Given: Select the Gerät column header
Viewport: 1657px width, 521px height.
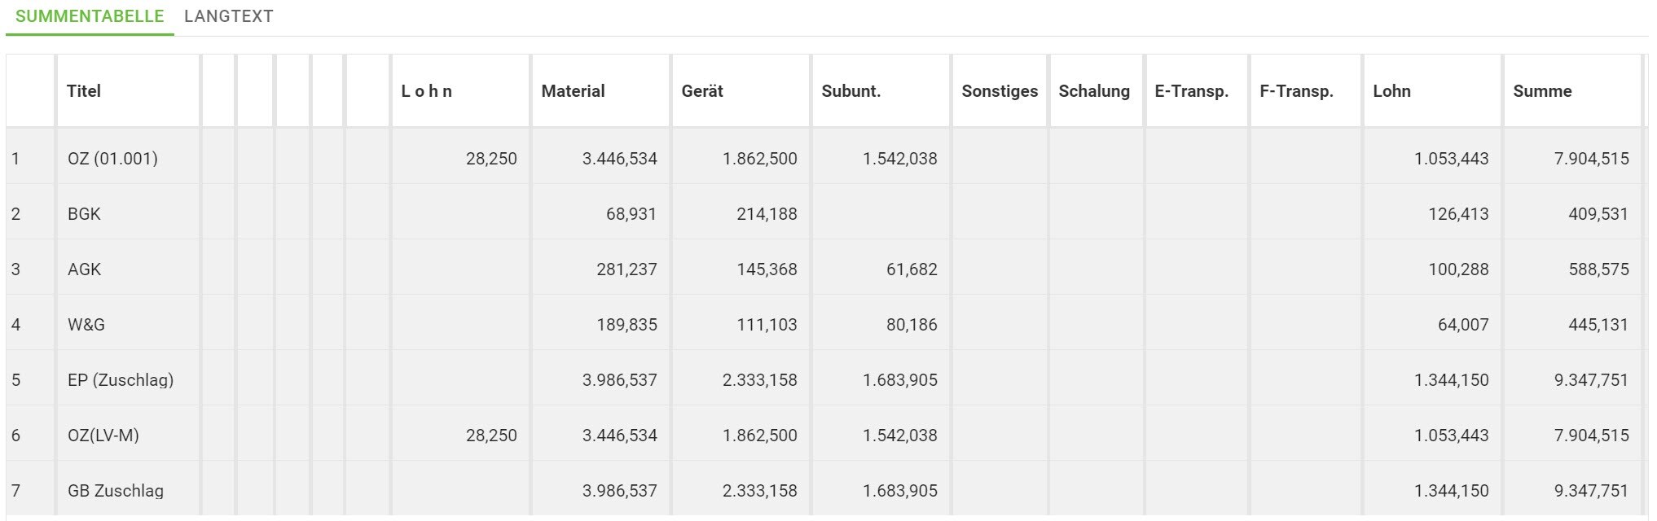Looking at the screenshot, I should click(702, 91).
